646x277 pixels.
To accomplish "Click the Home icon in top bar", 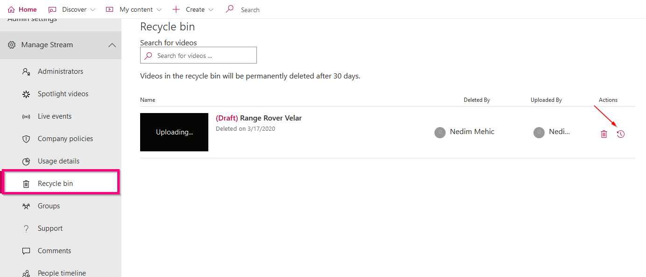I will 11,9.
